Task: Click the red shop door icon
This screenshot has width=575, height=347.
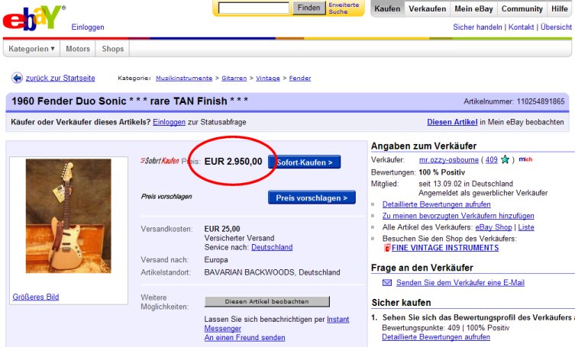Action: (x=386, y=248)
